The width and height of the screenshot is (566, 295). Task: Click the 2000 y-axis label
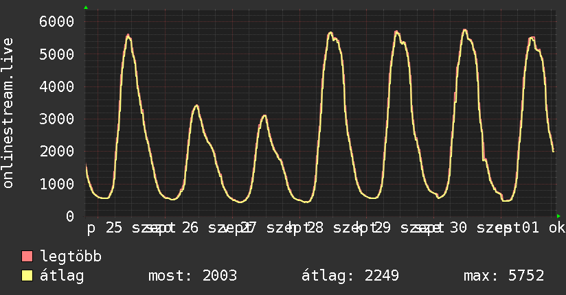pos(57,152)
